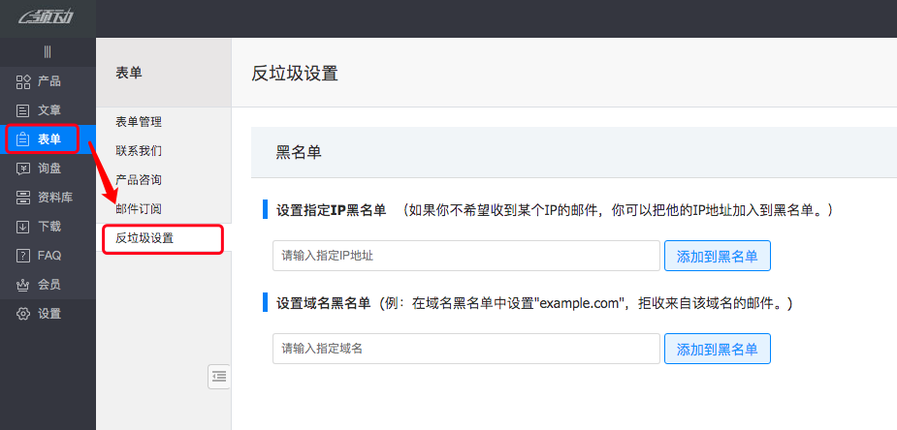Click the 下载 download icon
897x430 pixels.
[23, 227]
